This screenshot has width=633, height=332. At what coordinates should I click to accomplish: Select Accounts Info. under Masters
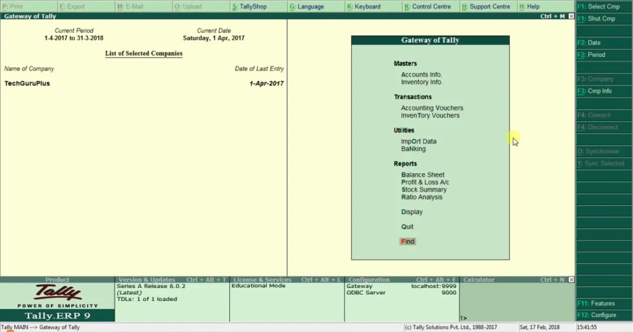[422, 75]
